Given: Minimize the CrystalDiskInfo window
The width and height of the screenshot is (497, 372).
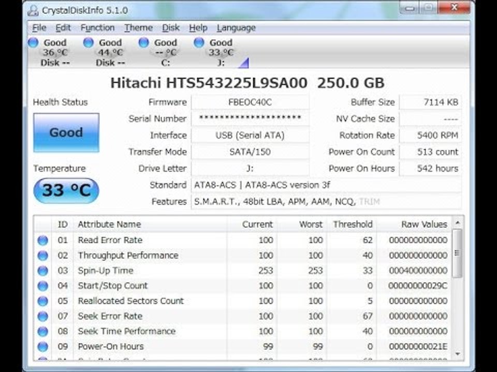Looking at the screenshot, I should pos(410,8).
